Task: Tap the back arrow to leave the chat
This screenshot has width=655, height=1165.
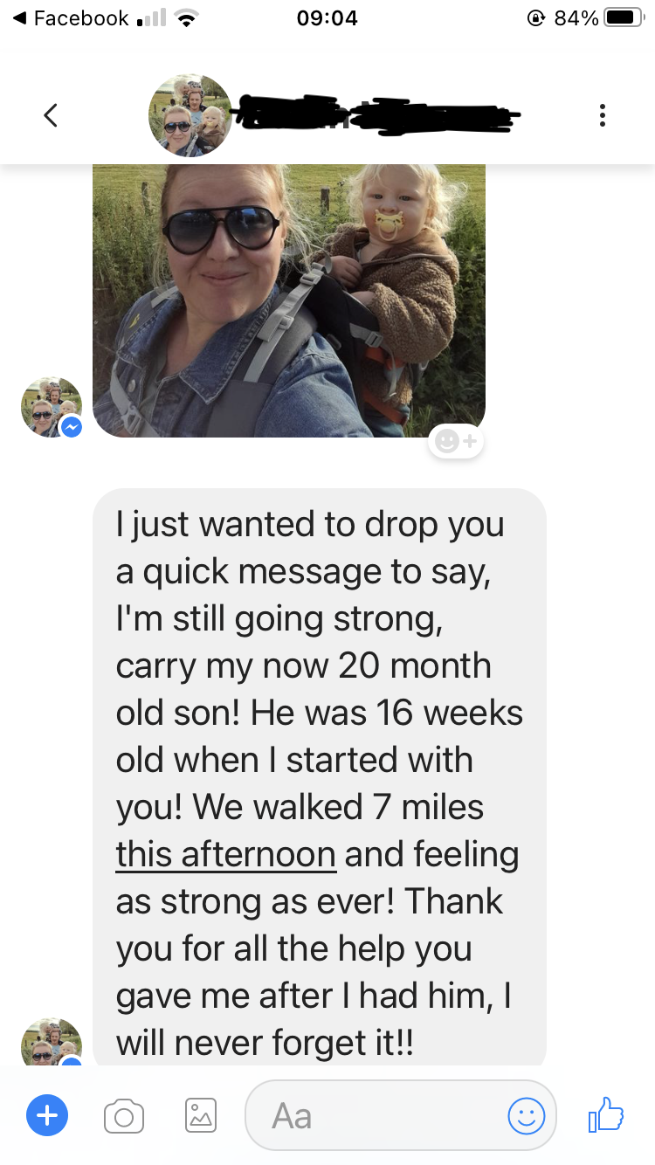Action: [51, 115]
